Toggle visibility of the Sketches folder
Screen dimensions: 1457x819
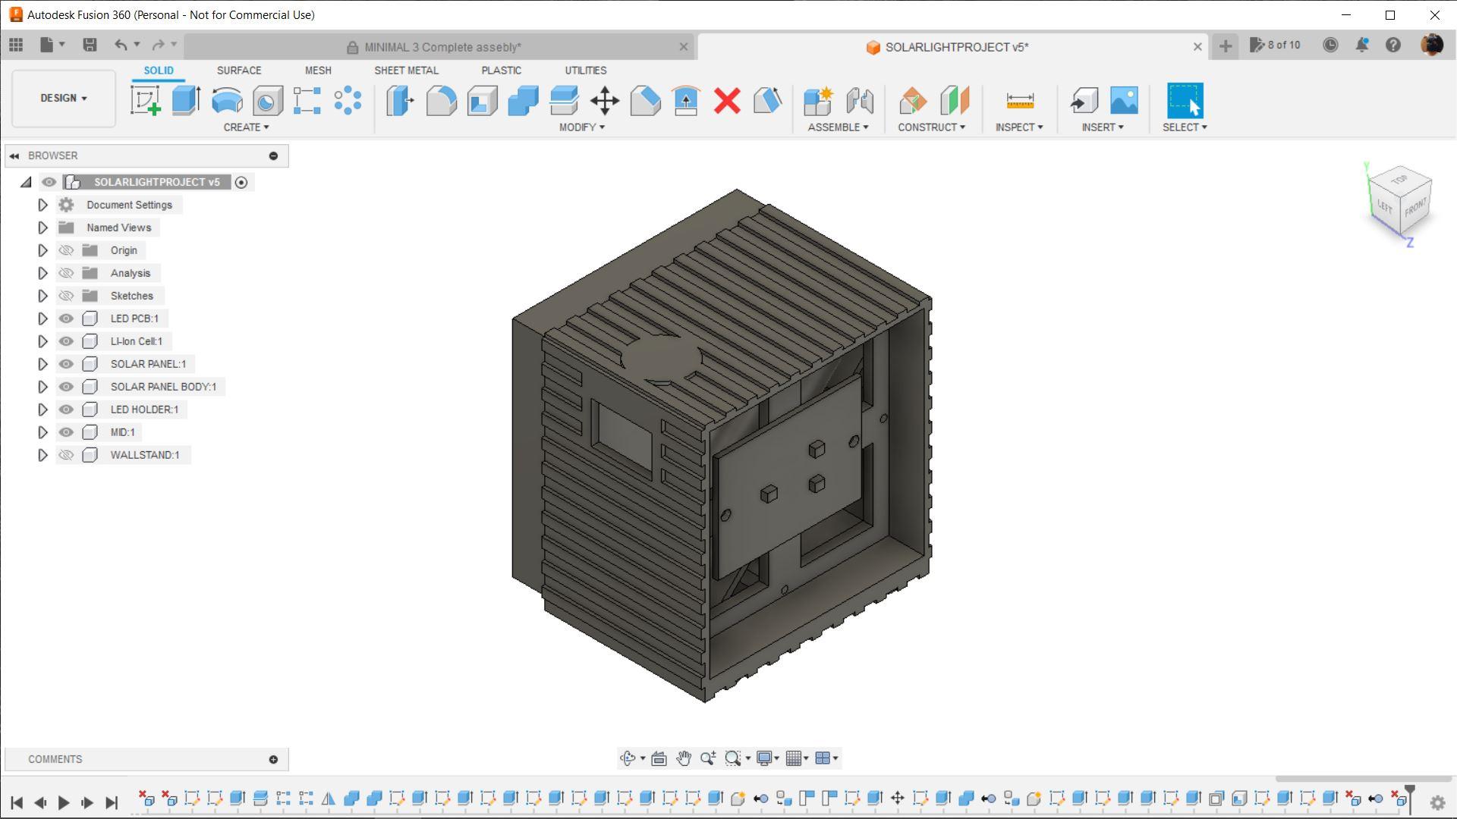point(66,296)
